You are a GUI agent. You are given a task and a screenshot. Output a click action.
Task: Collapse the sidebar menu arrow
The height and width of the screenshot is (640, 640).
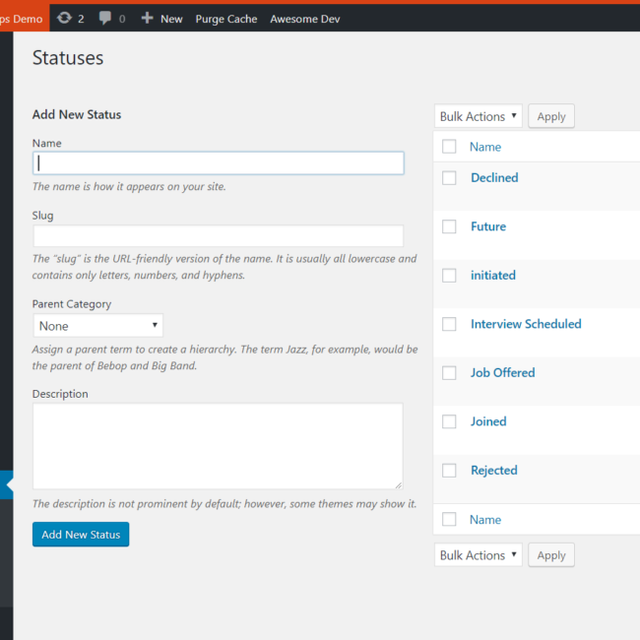tap(7, 484)
